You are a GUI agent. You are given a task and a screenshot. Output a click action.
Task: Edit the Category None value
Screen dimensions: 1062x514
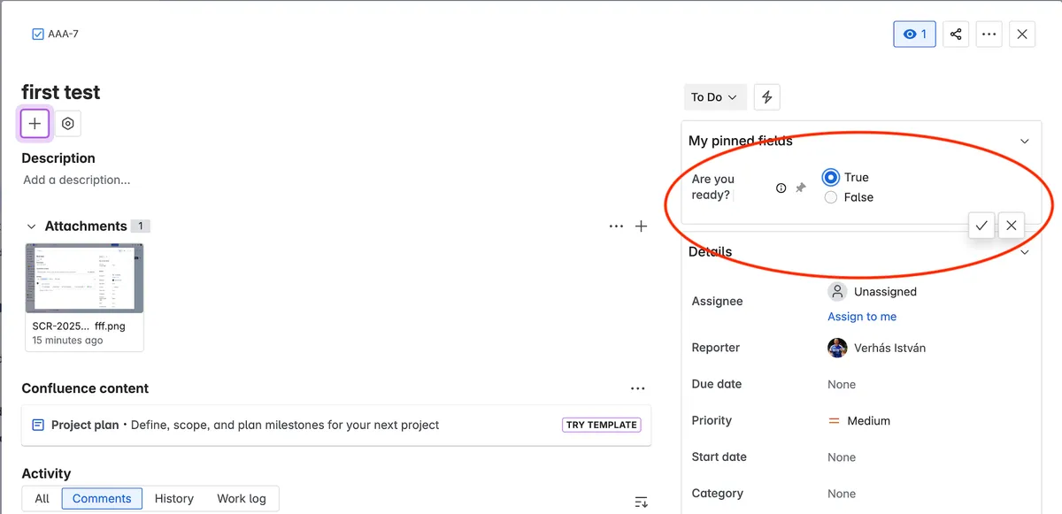point(842,494)
